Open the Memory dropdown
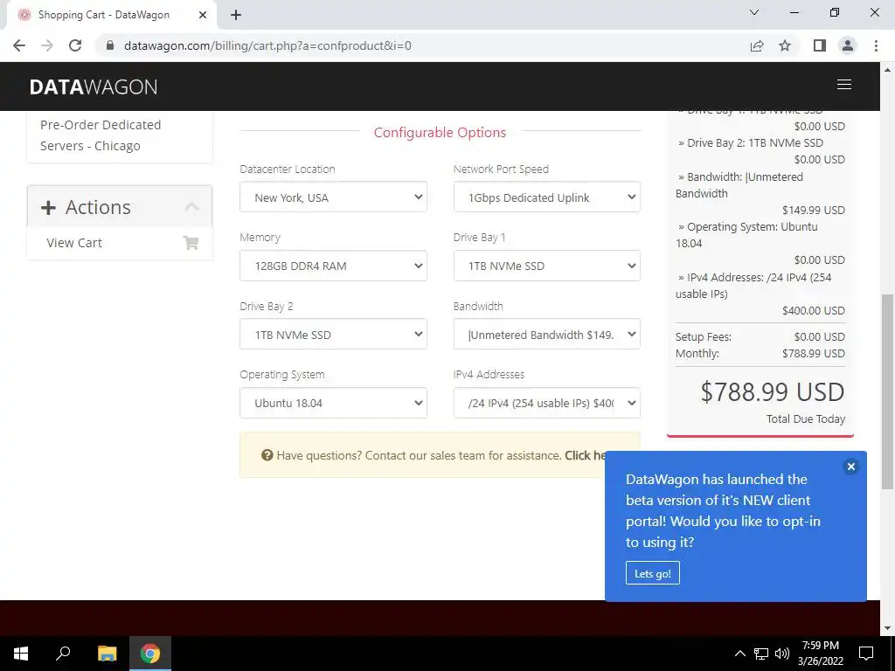 click(x=333, y=266)
